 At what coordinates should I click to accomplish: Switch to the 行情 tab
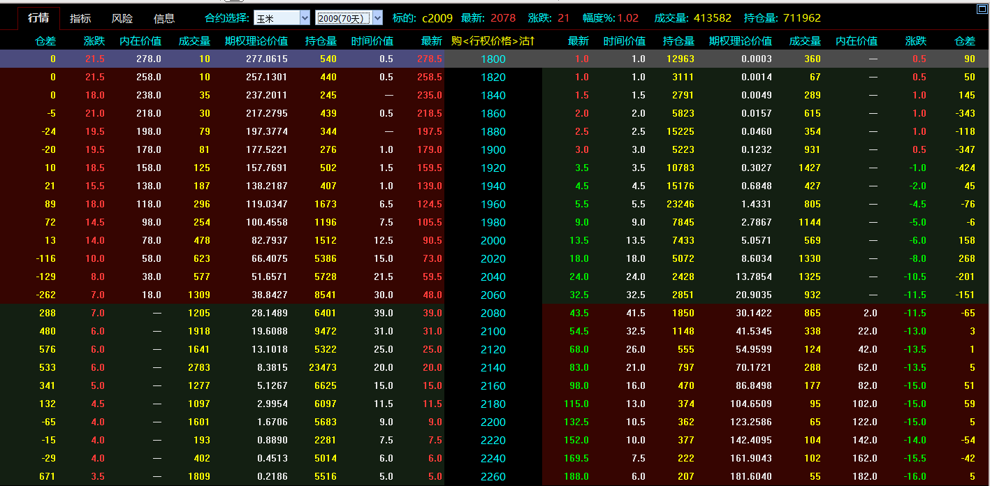tap(38, 18)
